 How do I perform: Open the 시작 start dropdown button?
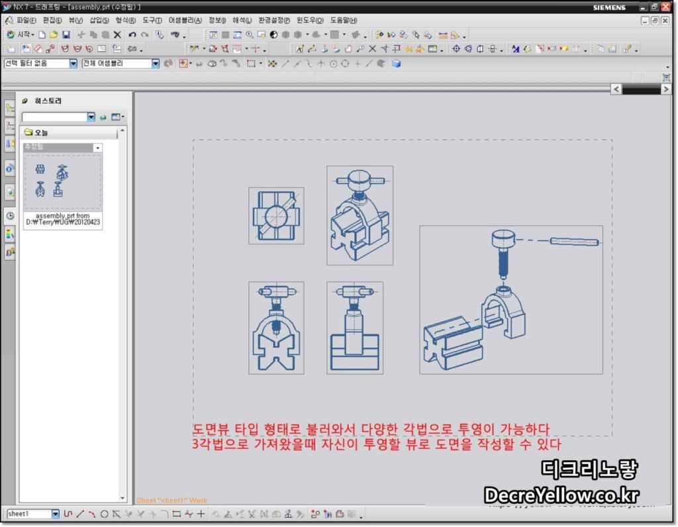click(21, 34)
